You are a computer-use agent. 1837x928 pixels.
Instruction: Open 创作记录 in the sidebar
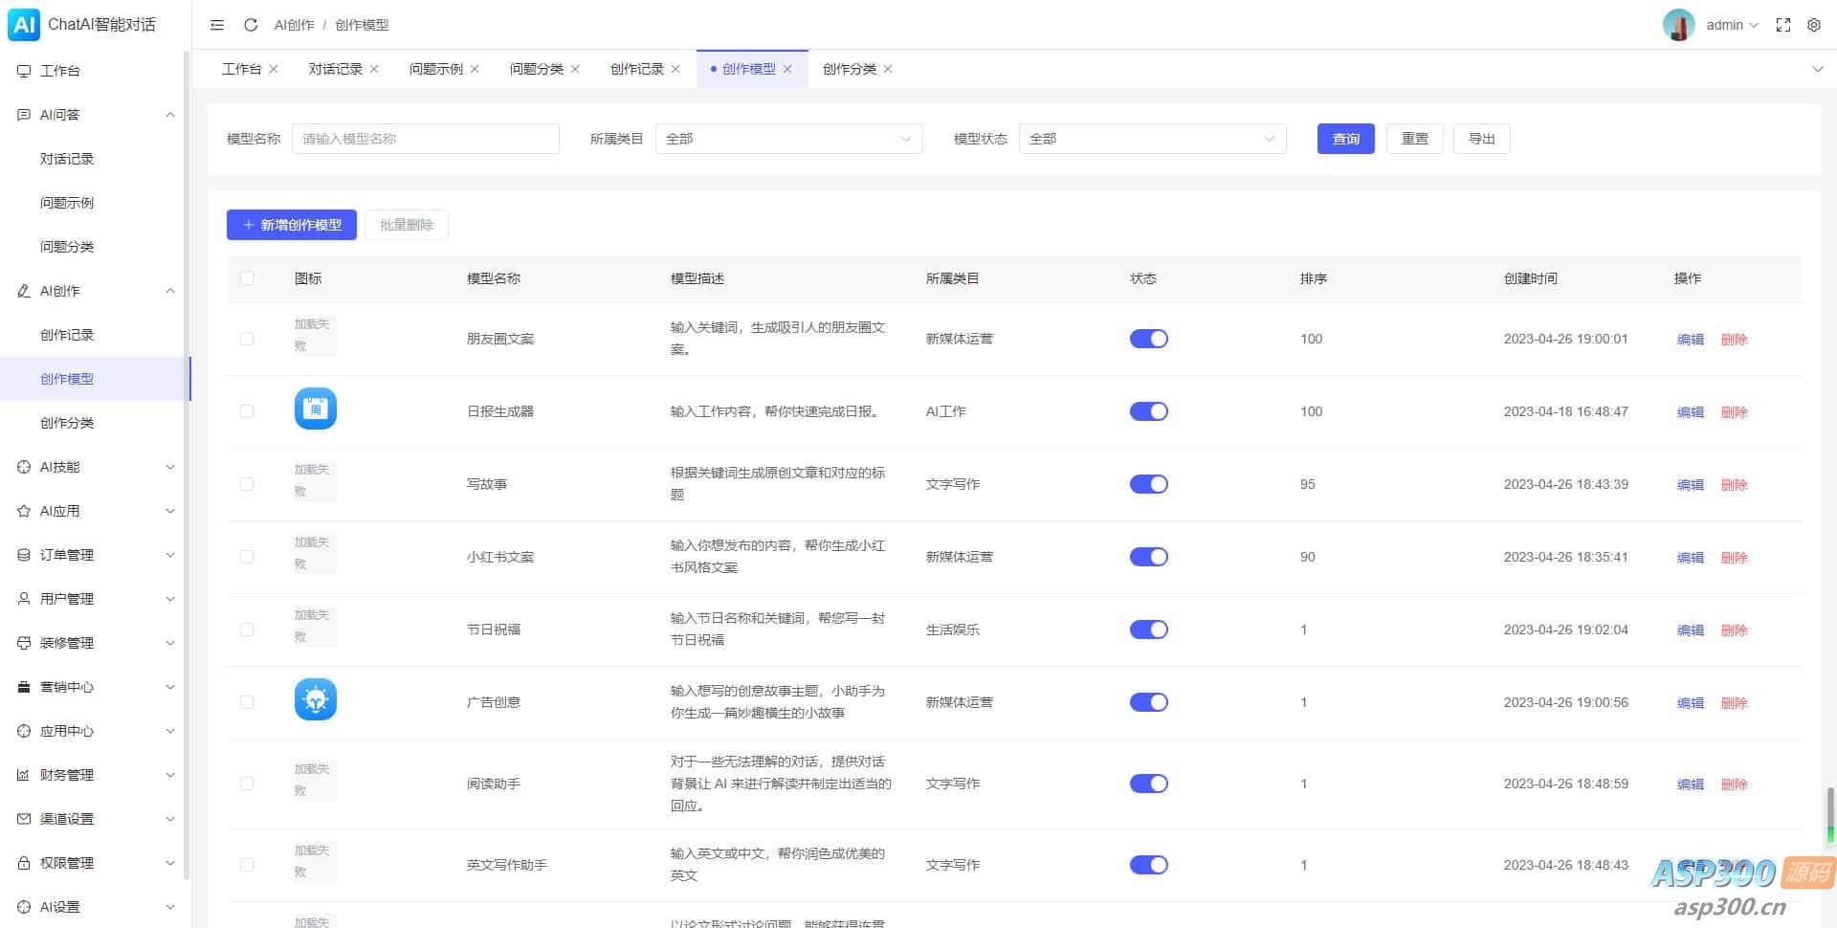pos(67,335)
